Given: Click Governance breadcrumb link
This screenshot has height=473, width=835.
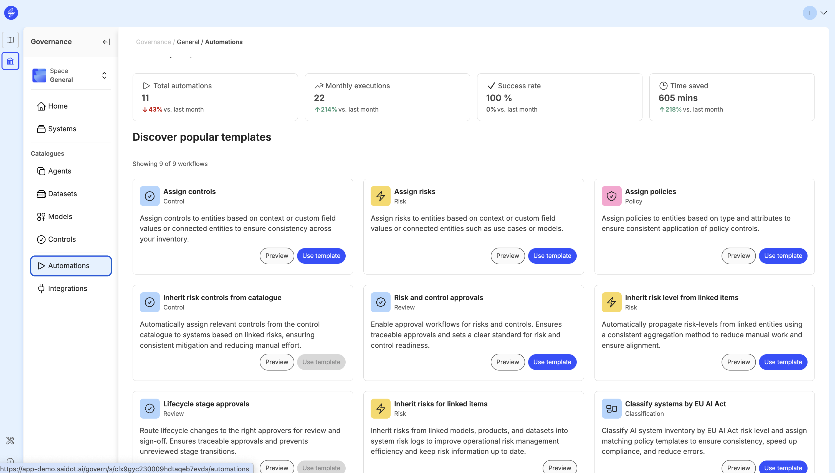Looking at the screenshot, I should pyautogui.click(x=154, y=42).
